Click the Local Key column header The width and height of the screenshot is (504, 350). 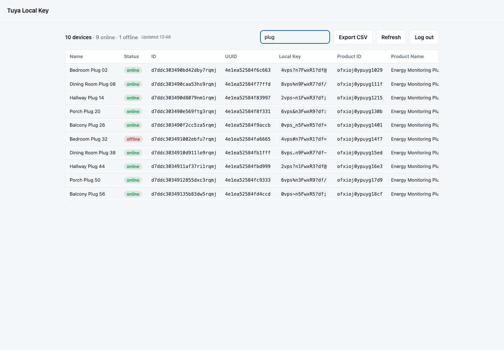[x=290, y=56]
